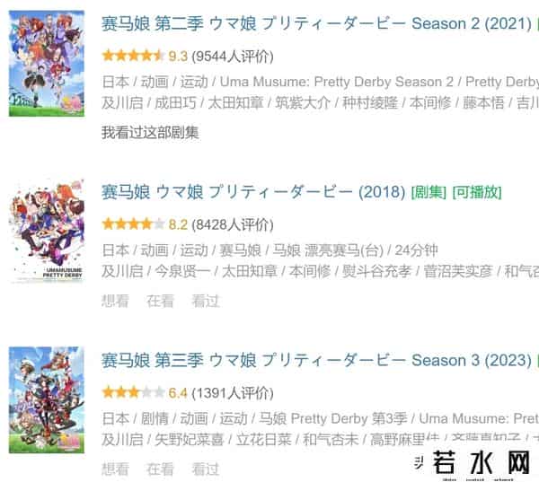
Task: Click the green [可播放] tag
Action: 477,192
